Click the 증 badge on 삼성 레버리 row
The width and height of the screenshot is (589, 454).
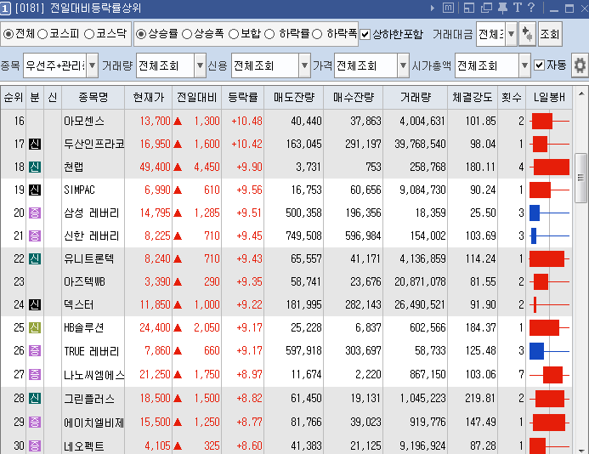pos(35,213)
